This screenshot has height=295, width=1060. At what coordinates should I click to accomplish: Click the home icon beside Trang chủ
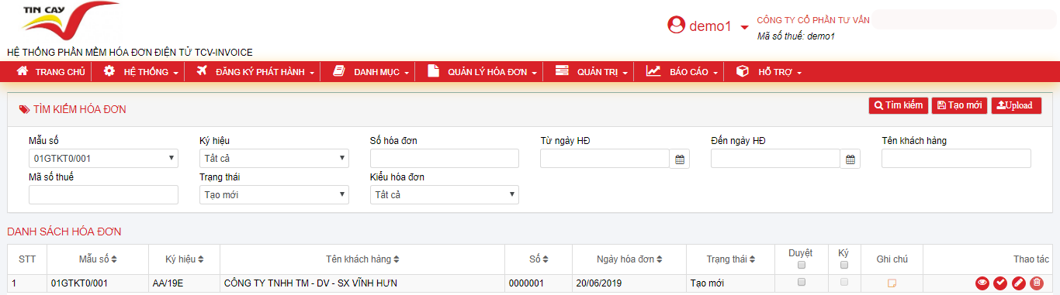tap(23, 71)
